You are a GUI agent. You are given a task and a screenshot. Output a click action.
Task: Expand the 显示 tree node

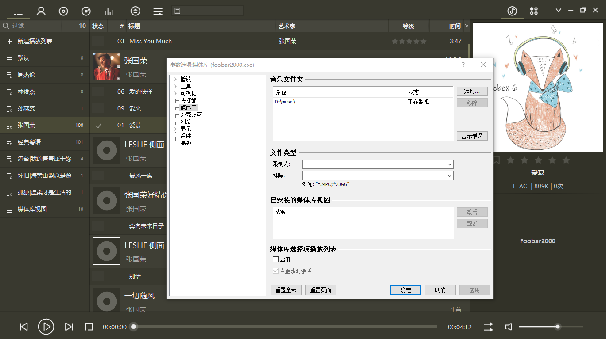(x=175, y=129)
